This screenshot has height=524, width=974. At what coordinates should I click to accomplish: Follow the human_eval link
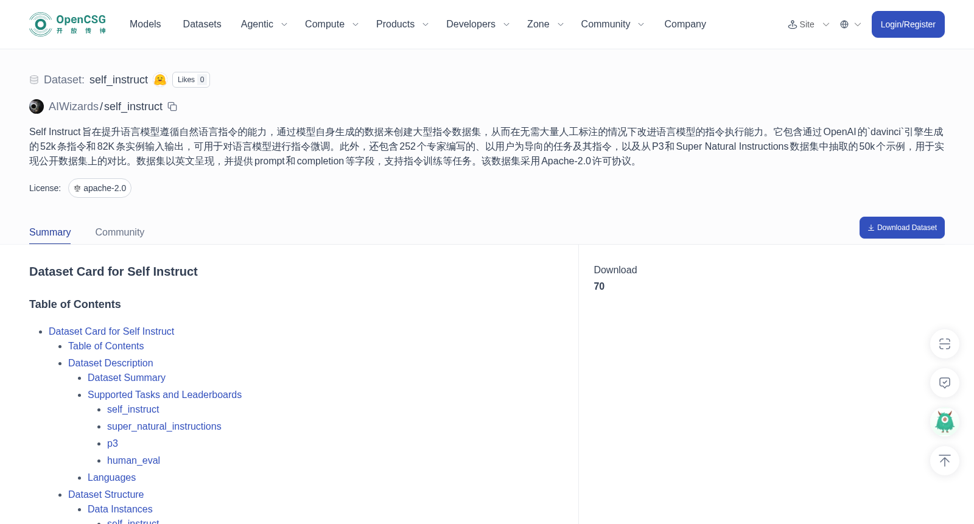pyautogui.click(x=133, y=461)
